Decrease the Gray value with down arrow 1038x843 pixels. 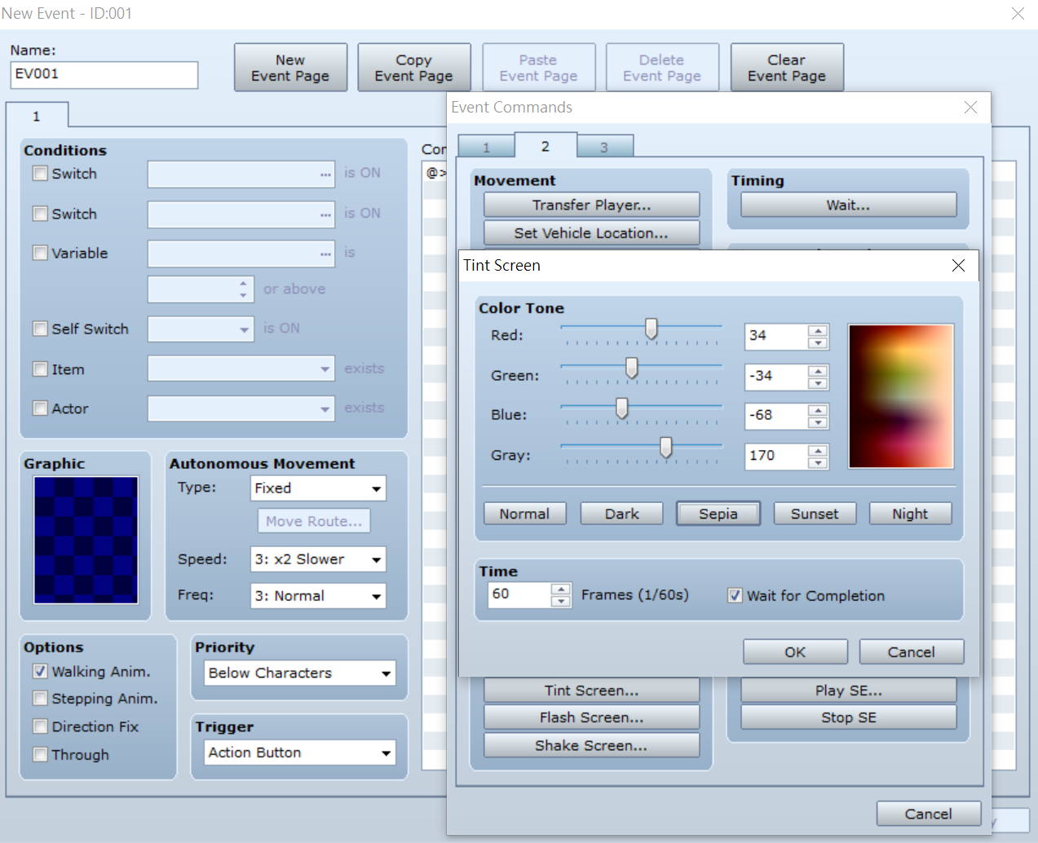(818, 462)
